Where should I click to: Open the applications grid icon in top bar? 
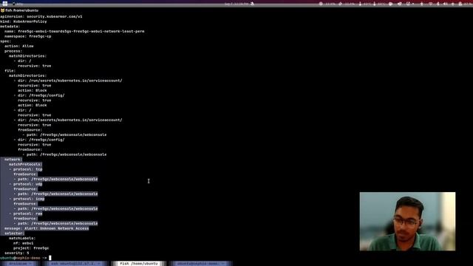point(5,4)
